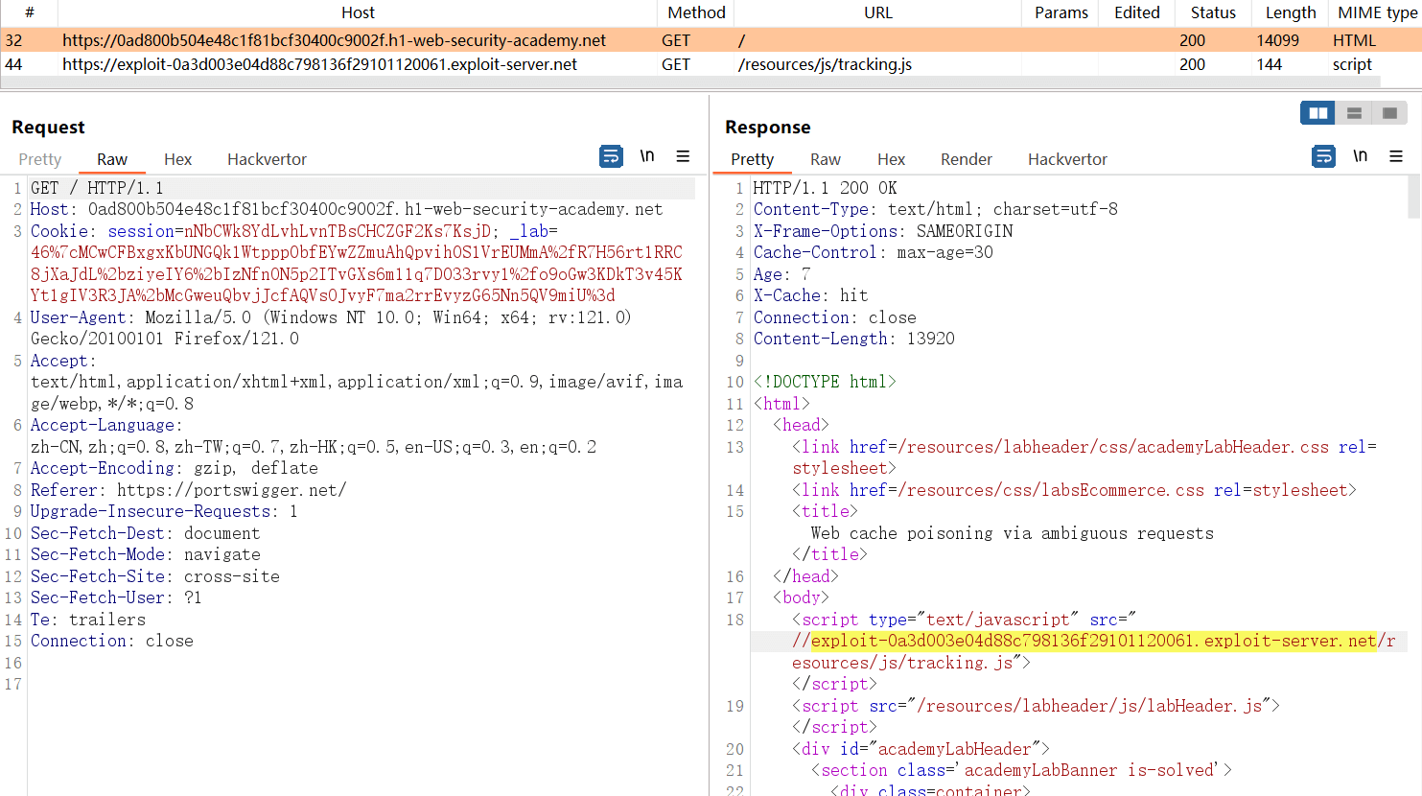Sort history by # column header

(x=29, y=12)
